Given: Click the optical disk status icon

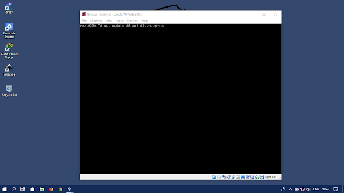Looking at the screenshot, I should (219, 177).
